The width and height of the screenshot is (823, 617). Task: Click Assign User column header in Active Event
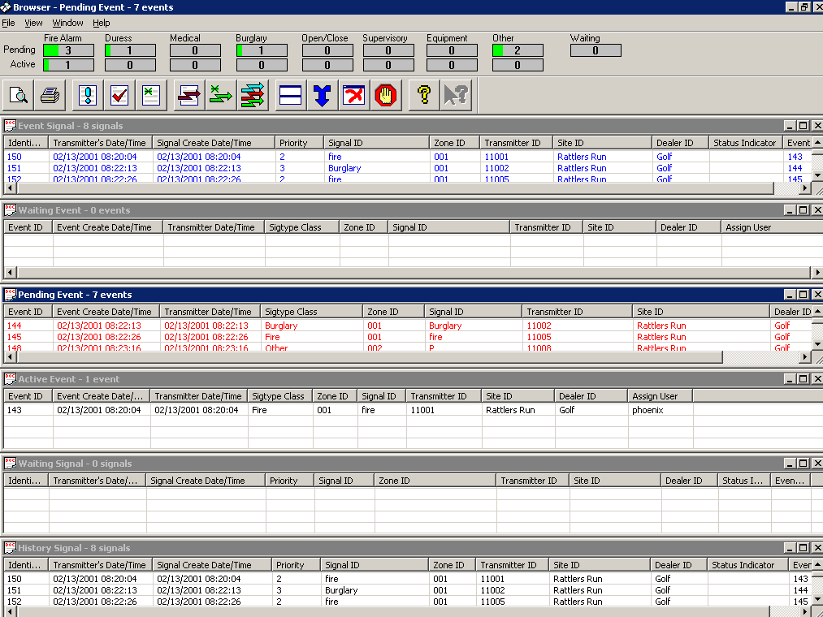pos(659,396)
